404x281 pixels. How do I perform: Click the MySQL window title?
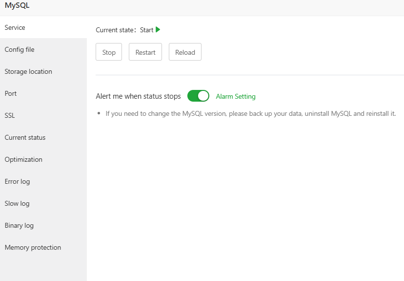tap(17, 6)
